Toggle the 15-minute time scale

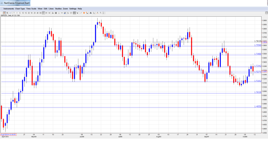(26, 13)
